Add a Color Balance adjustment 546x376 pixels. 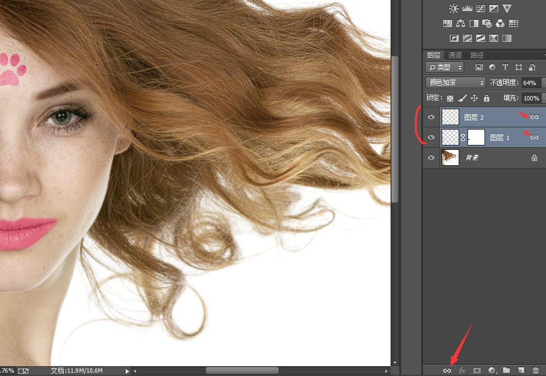[x=460, y=24]
